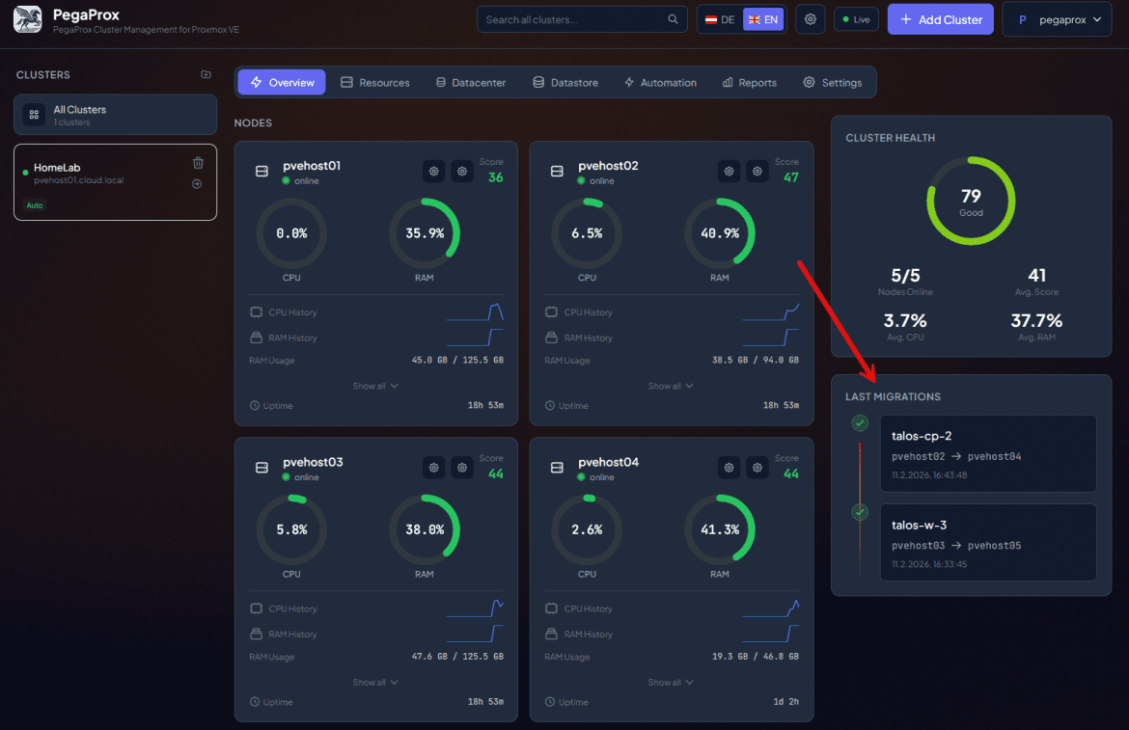Go to the Automation tab

(660, 83)
